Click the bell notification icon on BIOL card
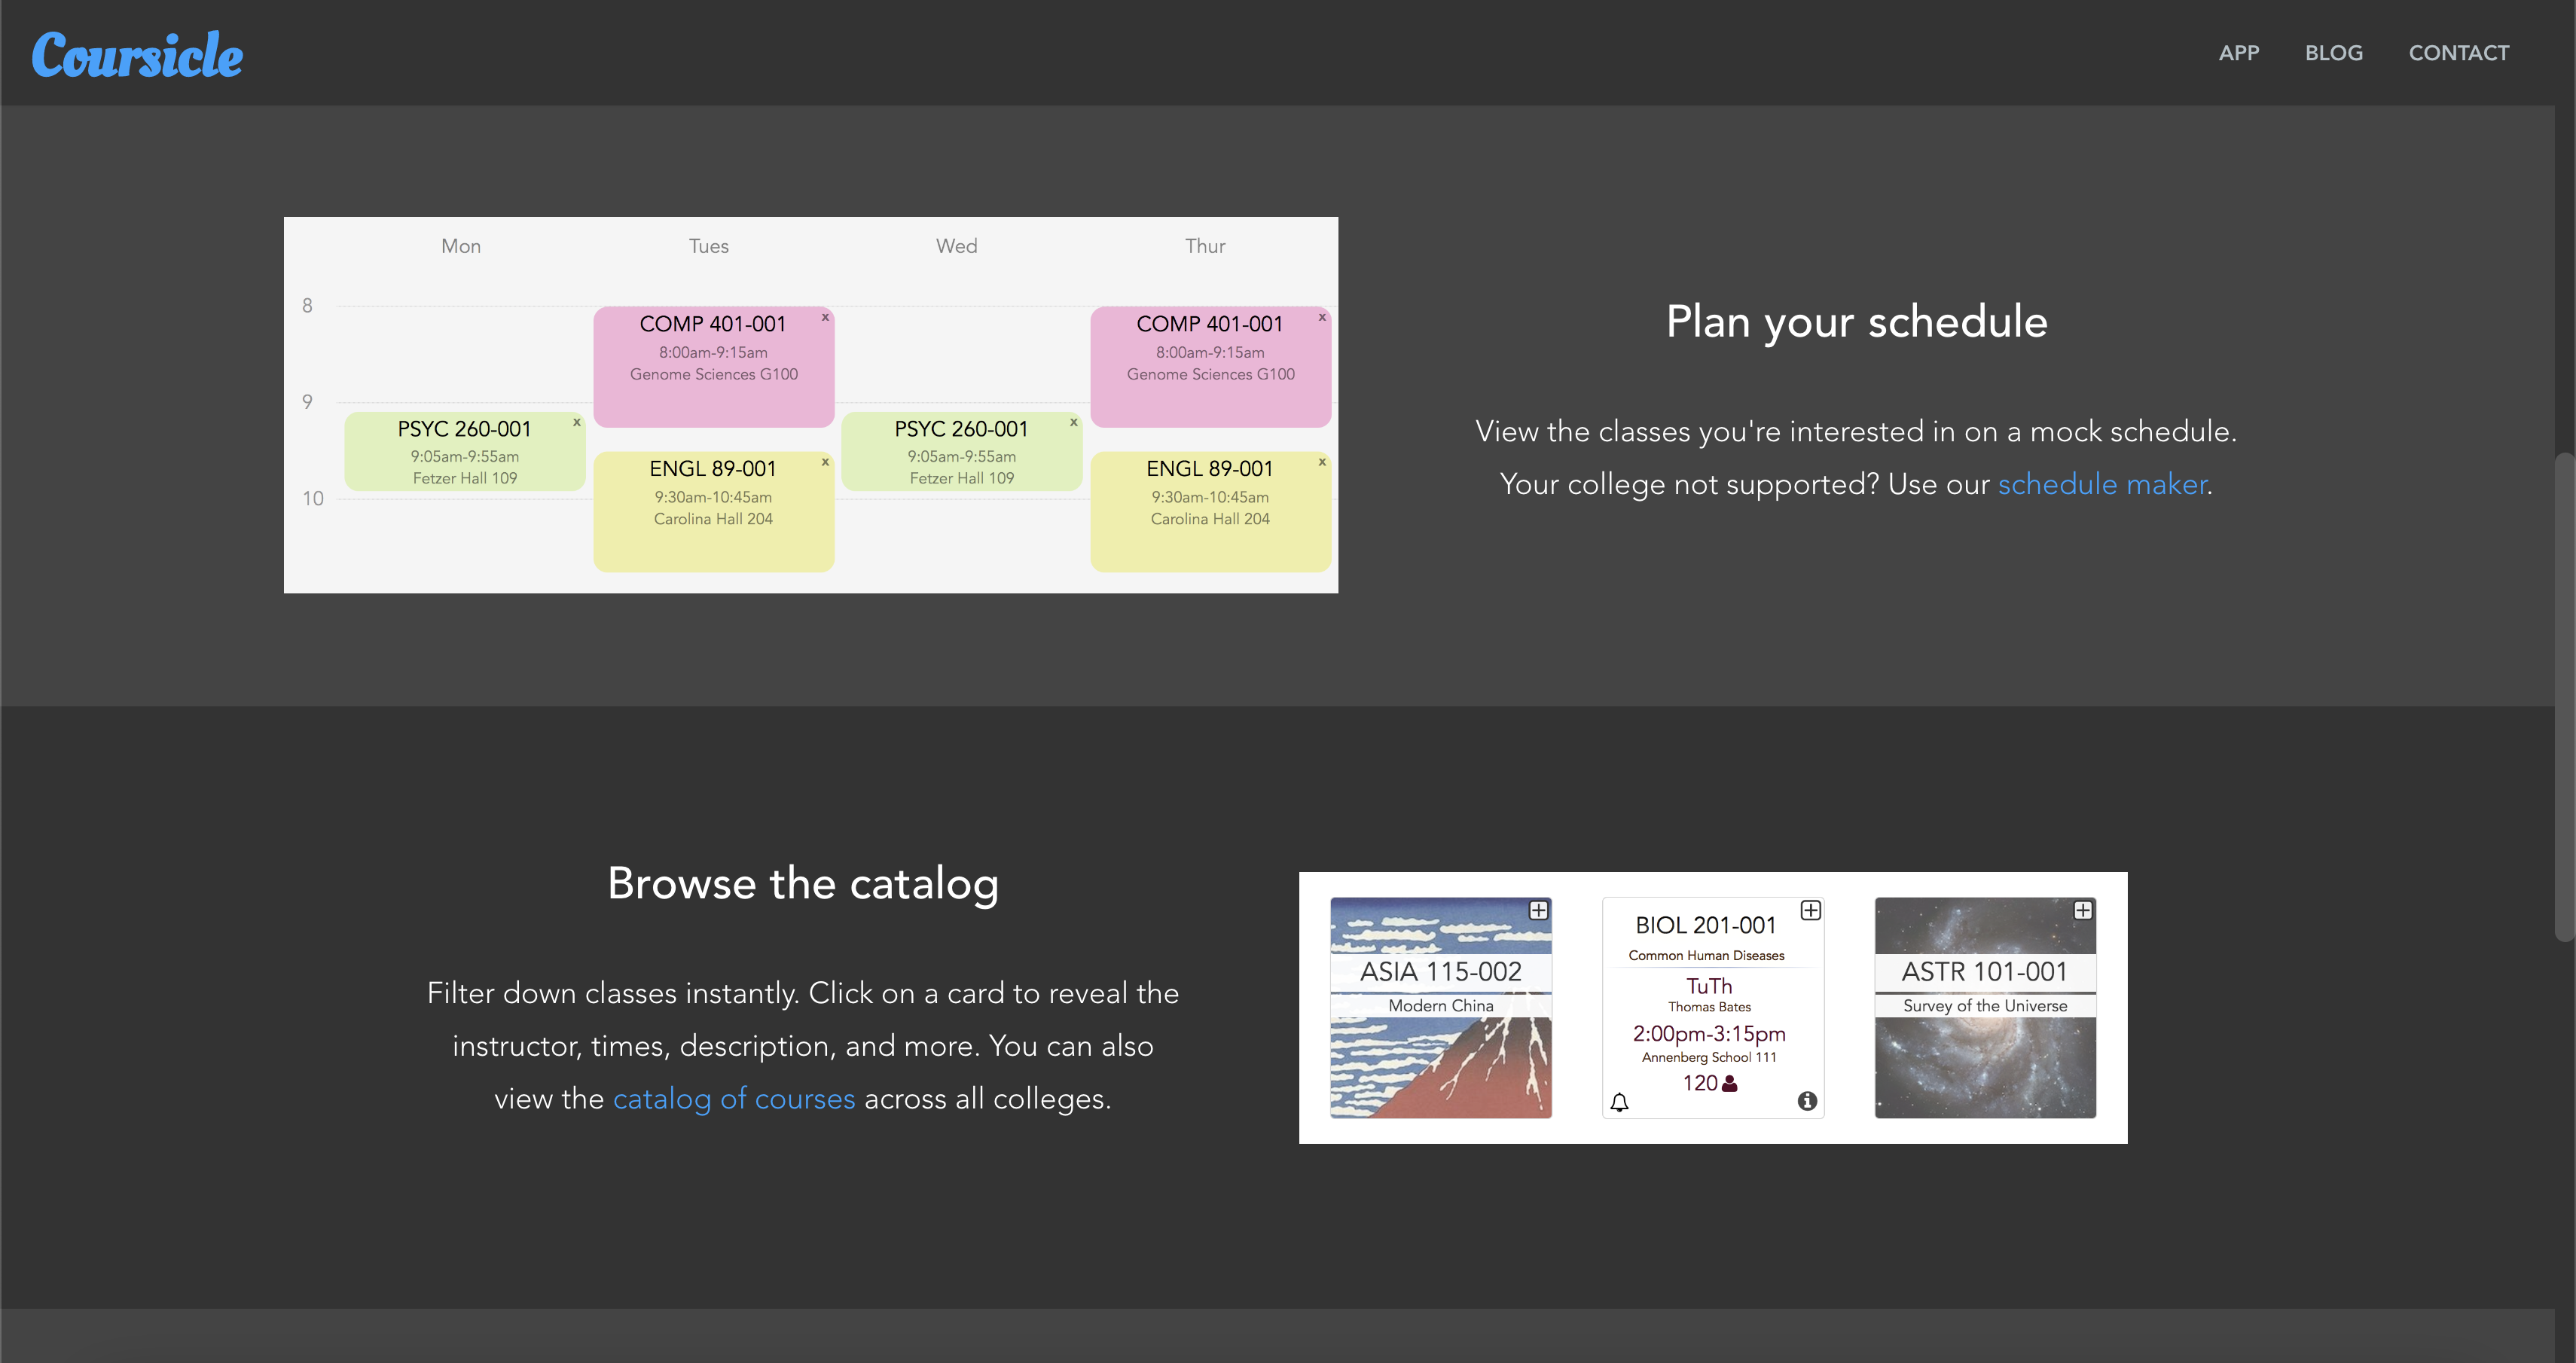Viewport: 2576px width, 1363px height. point(1620,1102)
